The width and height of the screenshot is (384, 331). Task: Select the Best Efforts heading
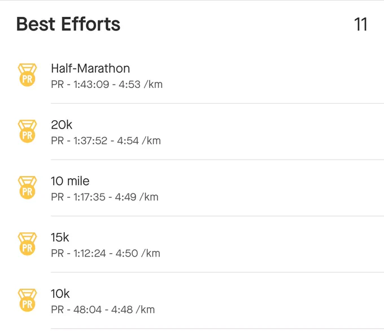click(x=68, y=24)
